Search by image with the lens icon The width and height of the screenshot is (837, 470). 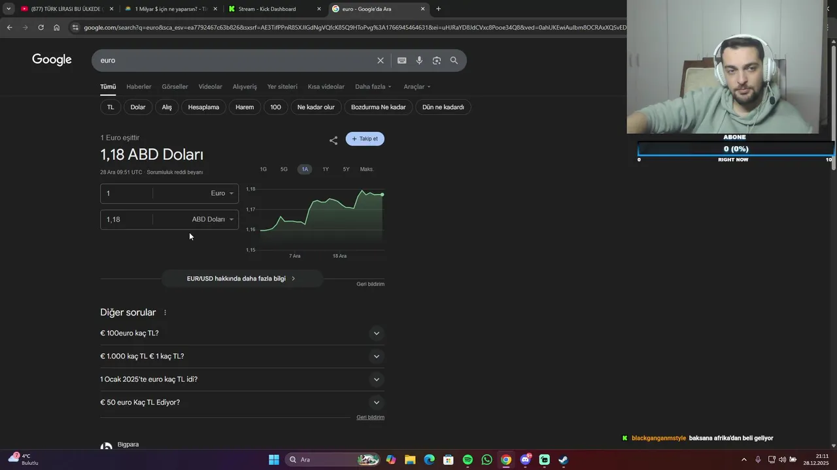[436, 61]
